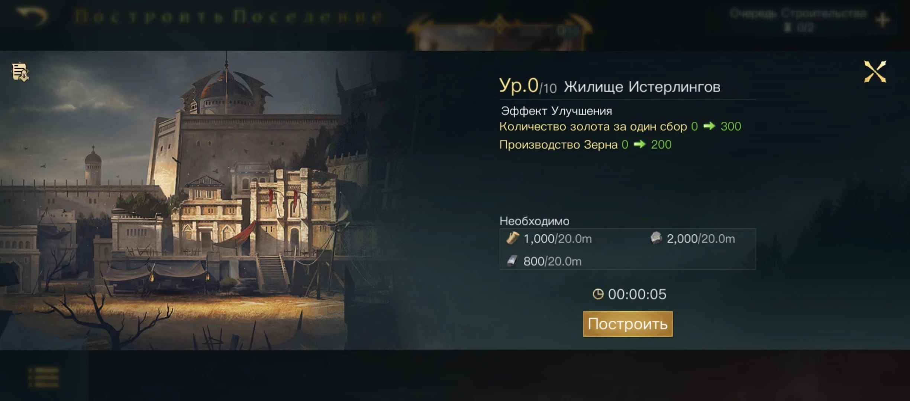Click the stone resource icon next to 2,000
Viewport: 910px width, 401px height.
tap(656, 238)
